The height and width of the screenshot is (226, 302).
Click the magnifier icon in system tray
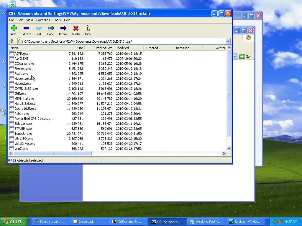point(280,222)
